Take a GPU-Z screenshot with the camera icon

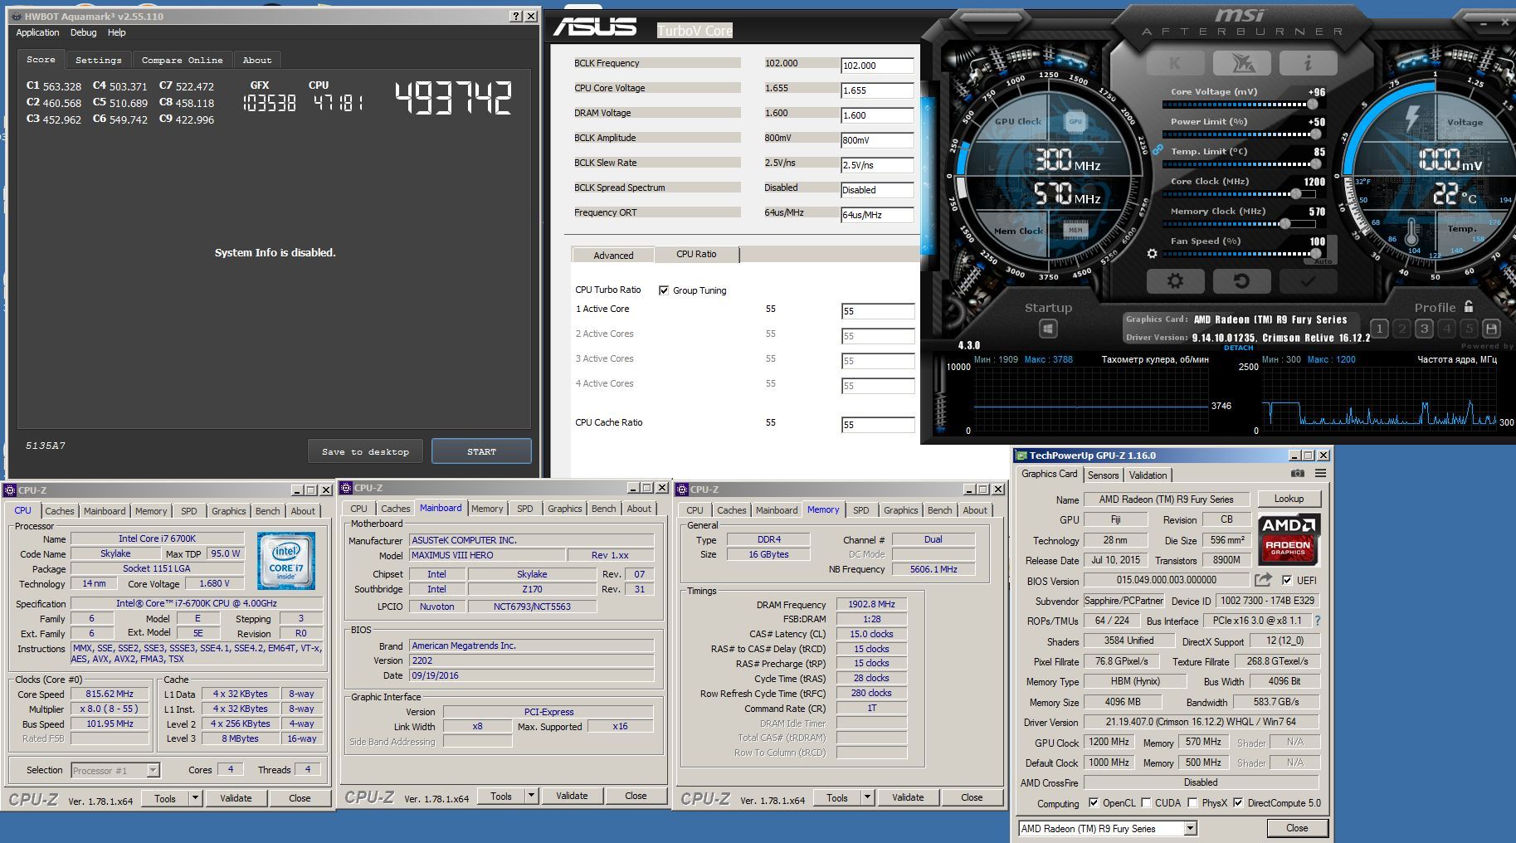tap(1298, 474)
